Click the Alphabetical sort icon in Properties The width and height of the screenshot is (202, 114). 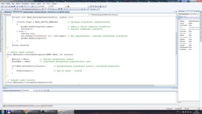(x=182, y=17)
